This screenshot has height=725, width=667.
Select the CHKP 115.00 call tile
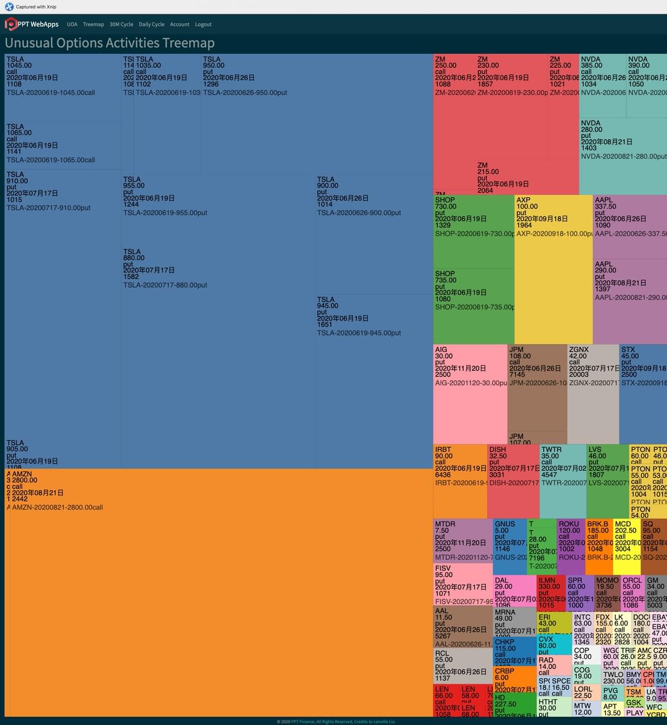coord(515,652)
